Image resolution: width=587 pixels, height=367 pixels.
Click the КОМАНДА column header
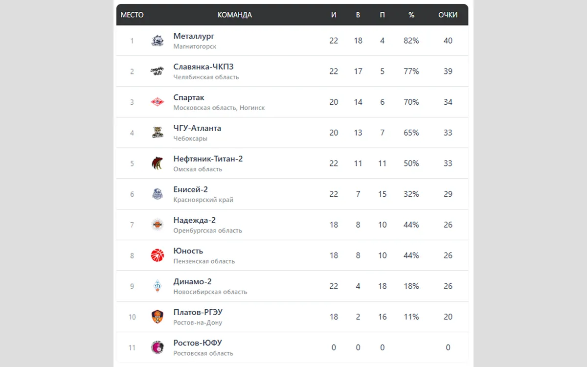click(x=235, y=15)
